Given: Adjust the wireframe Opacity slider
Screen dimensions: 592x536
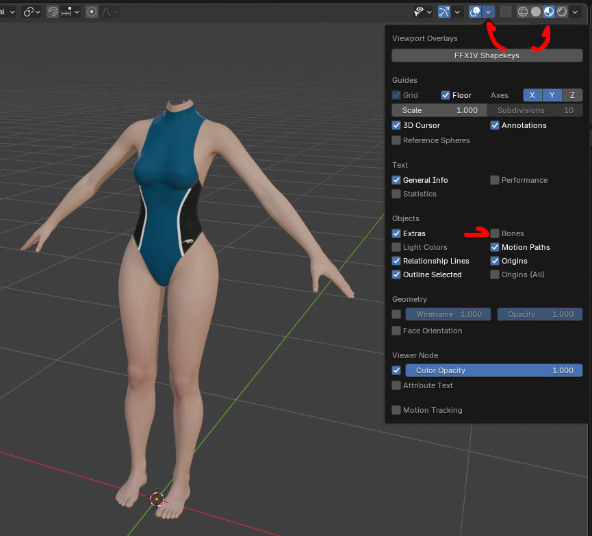Looking at the screenshot, I should point(540,314).
